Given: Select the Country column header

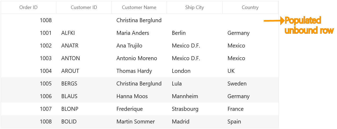Looking at the screenshot, I should [250, 7].
